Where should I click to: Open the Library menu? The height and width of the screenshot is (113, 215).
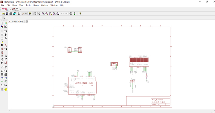(x=36, y=5)
